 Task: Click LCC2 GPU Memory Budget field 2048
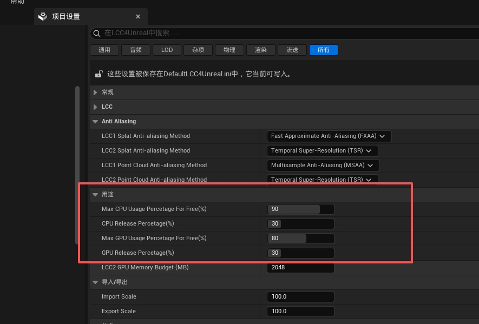300,268
